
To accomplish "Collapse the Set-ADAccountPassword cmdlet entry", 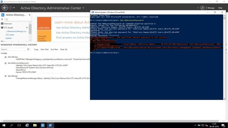I will [x=6, y=63].
